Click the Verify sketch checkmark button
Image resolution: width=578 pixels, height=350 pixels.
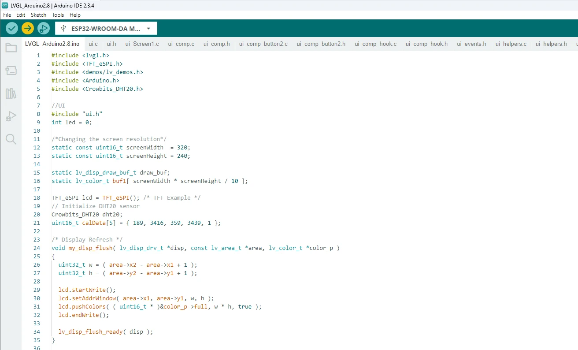pos(12,28)
